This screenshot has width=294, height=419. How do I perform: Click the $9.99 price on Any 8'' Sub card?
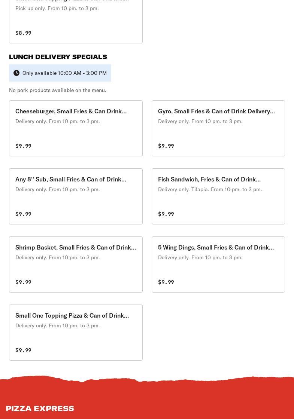click(x=23, y=214)
